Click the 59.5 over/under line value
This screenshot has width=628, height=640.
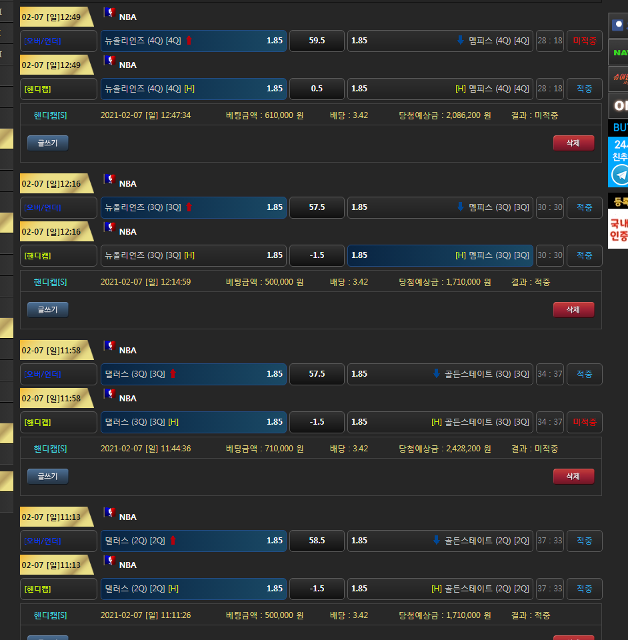[x=317, y=41]
